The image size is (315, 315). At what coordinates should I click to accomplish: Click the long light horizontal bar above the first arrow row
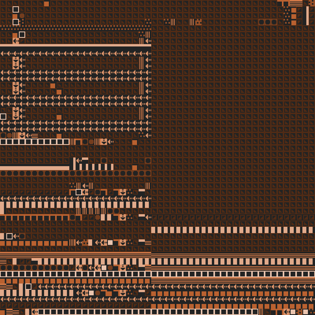click(x=76, y=46)
